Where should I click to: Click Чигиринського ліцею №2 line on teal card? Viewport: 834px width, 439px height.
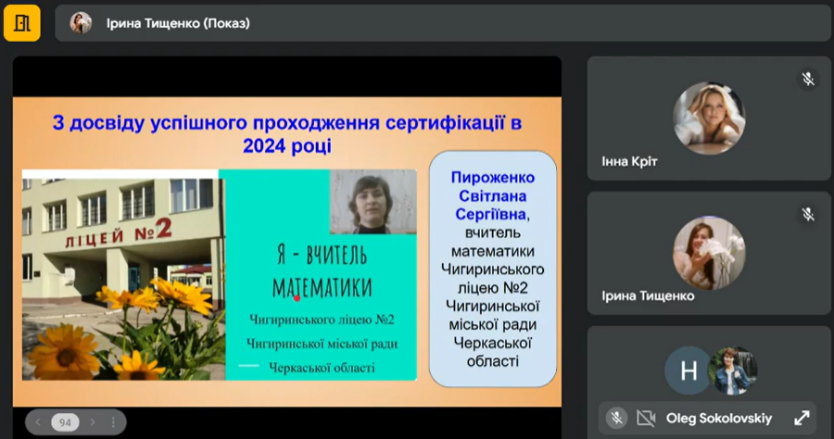coord(322,320)
